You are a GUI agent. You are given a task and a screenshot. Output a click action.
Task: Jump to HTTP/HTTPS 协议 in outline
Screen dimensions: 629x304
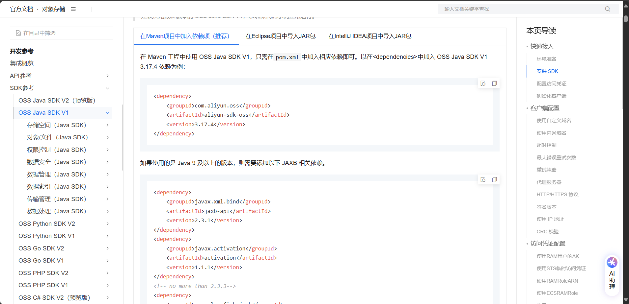pos(558,195)
